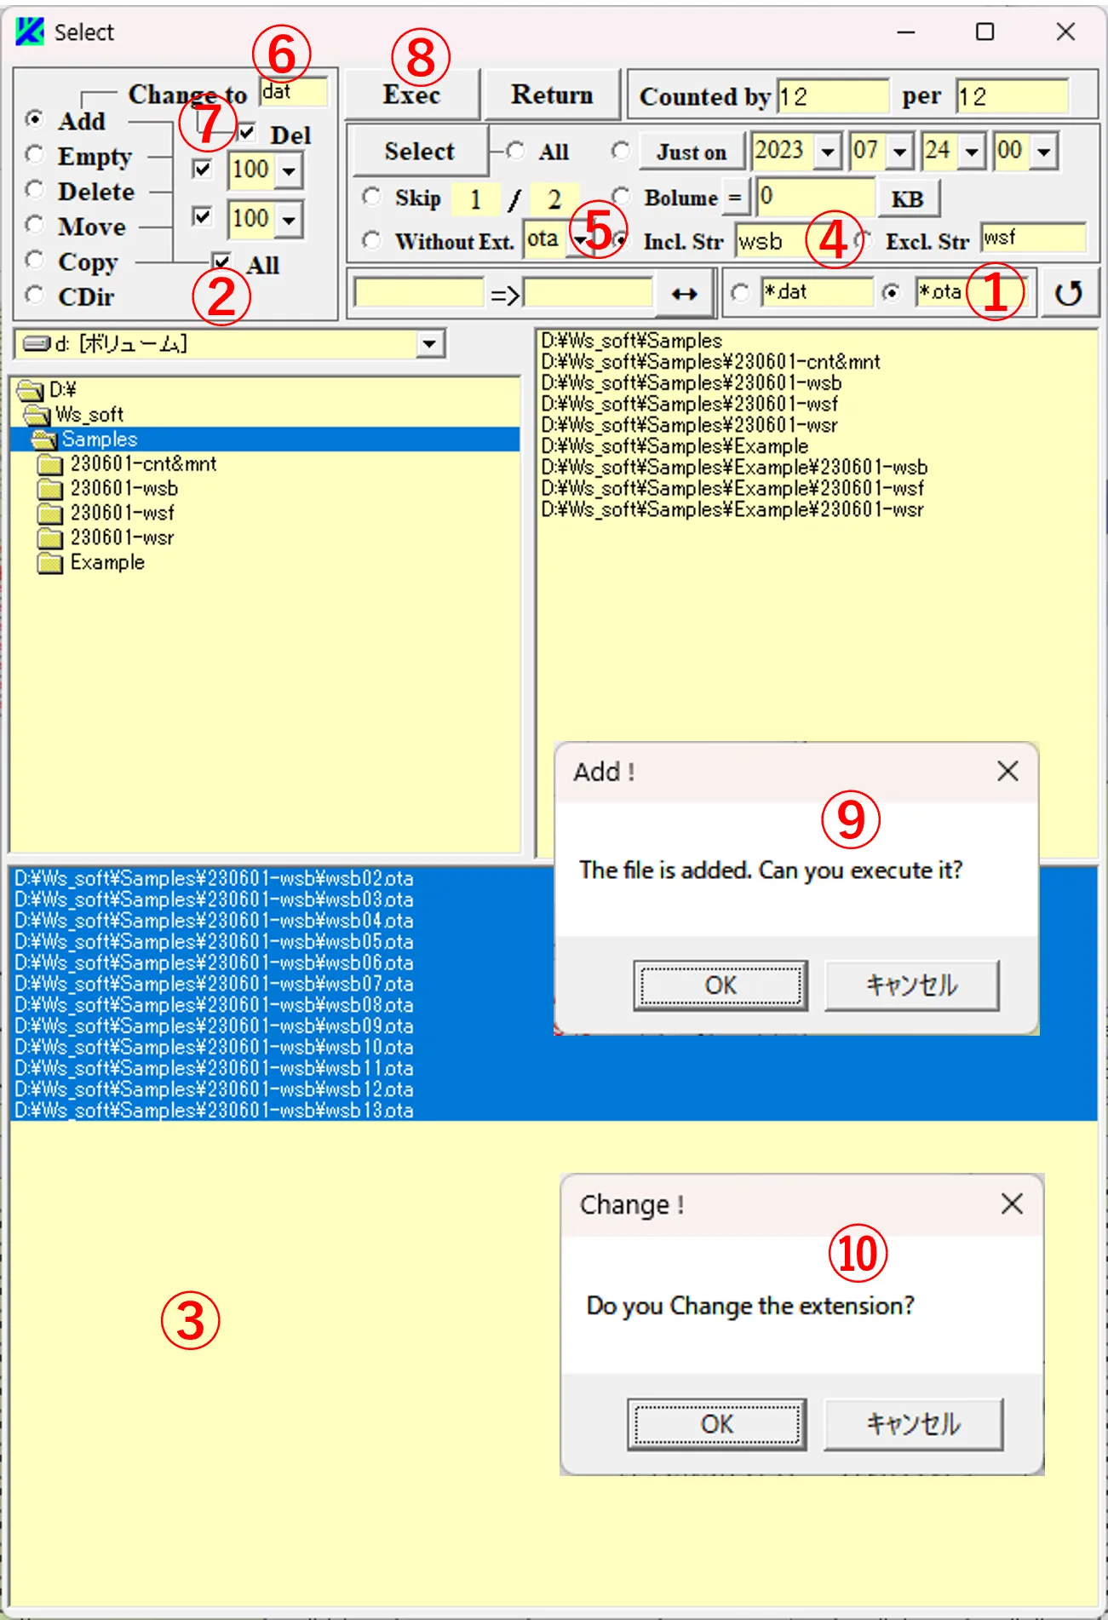Image resolution: width=1108 pixels, height=1620 pixels.
Task: Select the 230601-wsr folder in the tree
Action: click(x=122, y=538)
